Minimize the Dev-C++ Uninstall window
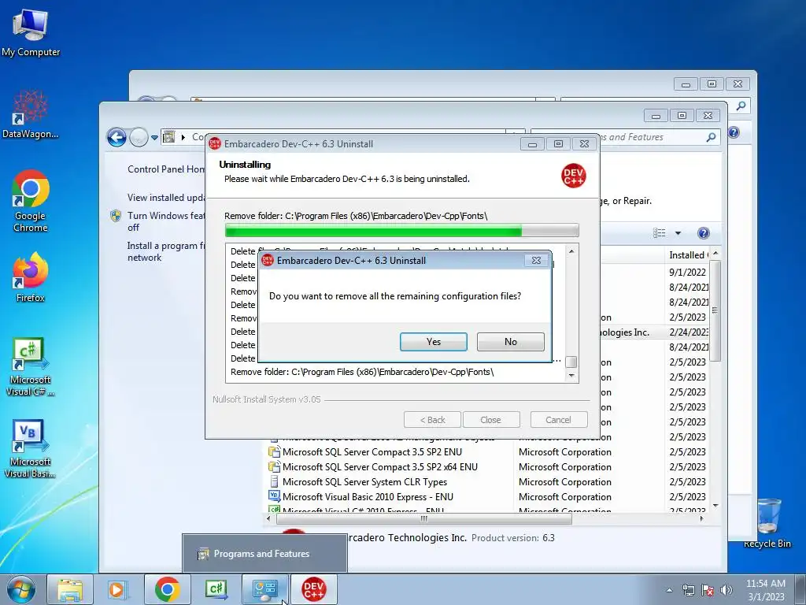The image size is (806, 605). [x=532, y=144]
